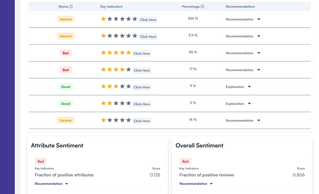Open the Explanation dropdown in the 9 % row
The height and width of the screenshot is (194, 319).
(249, 87)
